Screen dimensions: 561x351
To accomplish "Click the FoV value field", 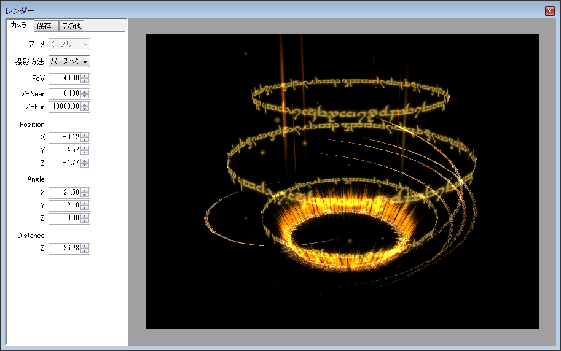I will pos(65,79).
